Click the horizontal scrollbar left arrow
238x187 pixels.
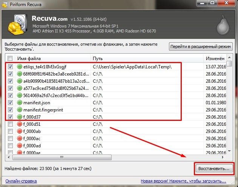[9, 157]
